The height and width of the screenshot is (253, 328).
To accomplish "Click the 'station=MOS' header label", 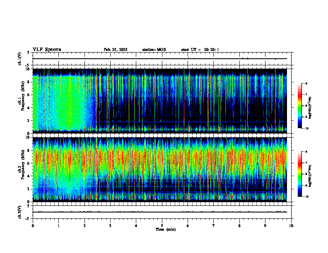I will [x=154, y=50].
